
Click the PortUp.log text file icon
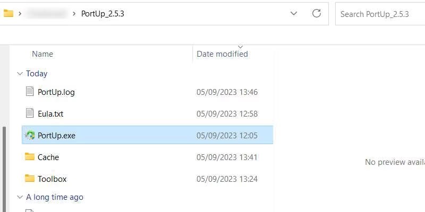[30, 92]
